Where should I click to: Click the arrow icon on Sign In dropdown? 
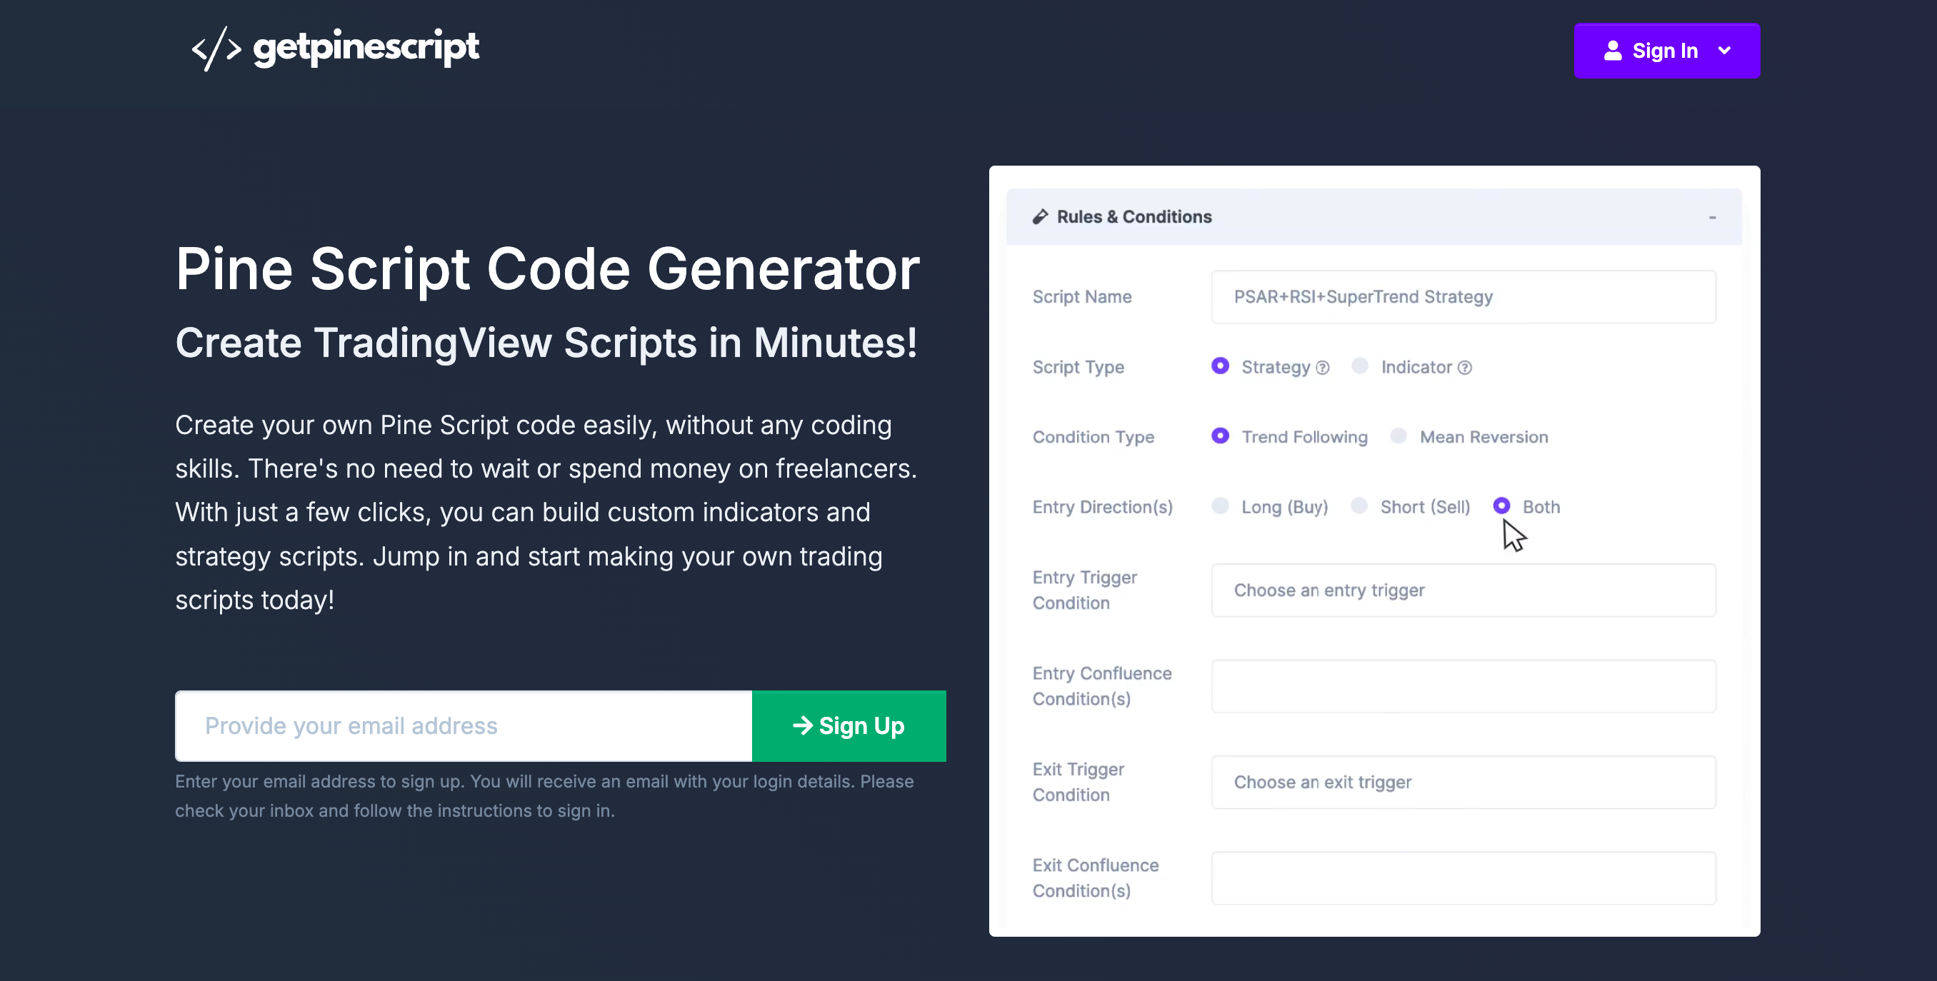(x=1733, y=50)
